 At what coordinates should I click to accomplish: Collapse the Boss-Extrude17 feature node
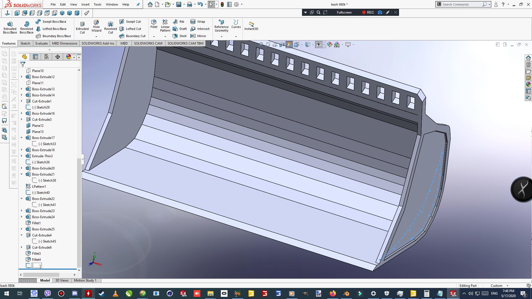point(22,138)
